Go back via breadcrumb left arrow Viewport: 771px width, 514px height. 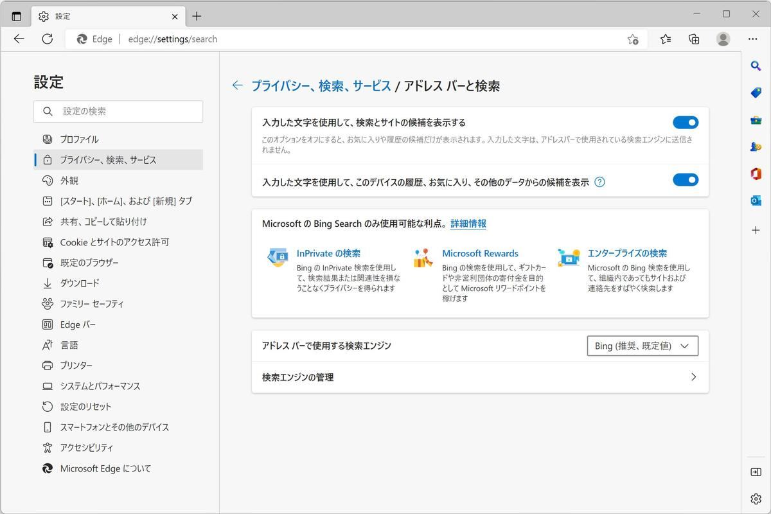pos(237,85)
